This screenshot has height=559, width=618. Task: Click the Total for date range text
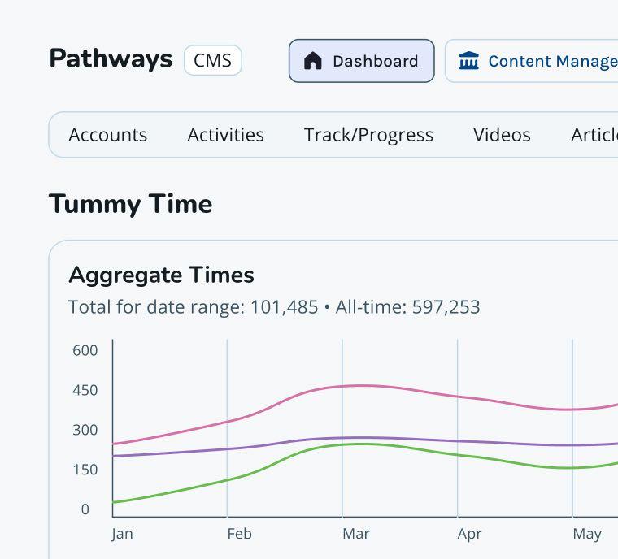coord(193,307)
